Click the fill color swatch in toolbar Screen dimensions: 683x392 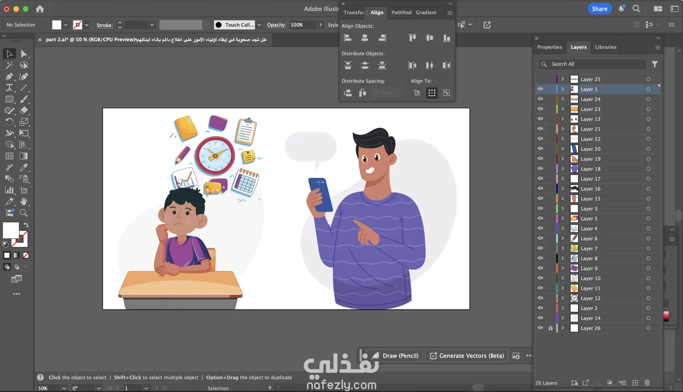11,231
